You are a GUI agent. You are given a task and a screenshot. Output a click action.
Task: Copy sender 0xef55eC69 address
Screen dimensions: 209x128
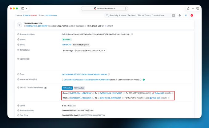pos(93,98)
